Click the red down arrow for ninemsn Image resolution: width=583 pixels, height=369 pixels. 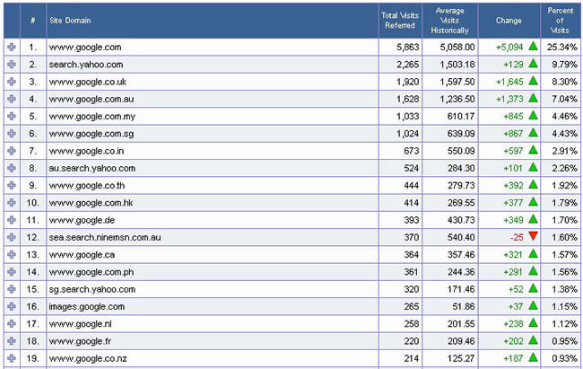click(x=533, y=237)
